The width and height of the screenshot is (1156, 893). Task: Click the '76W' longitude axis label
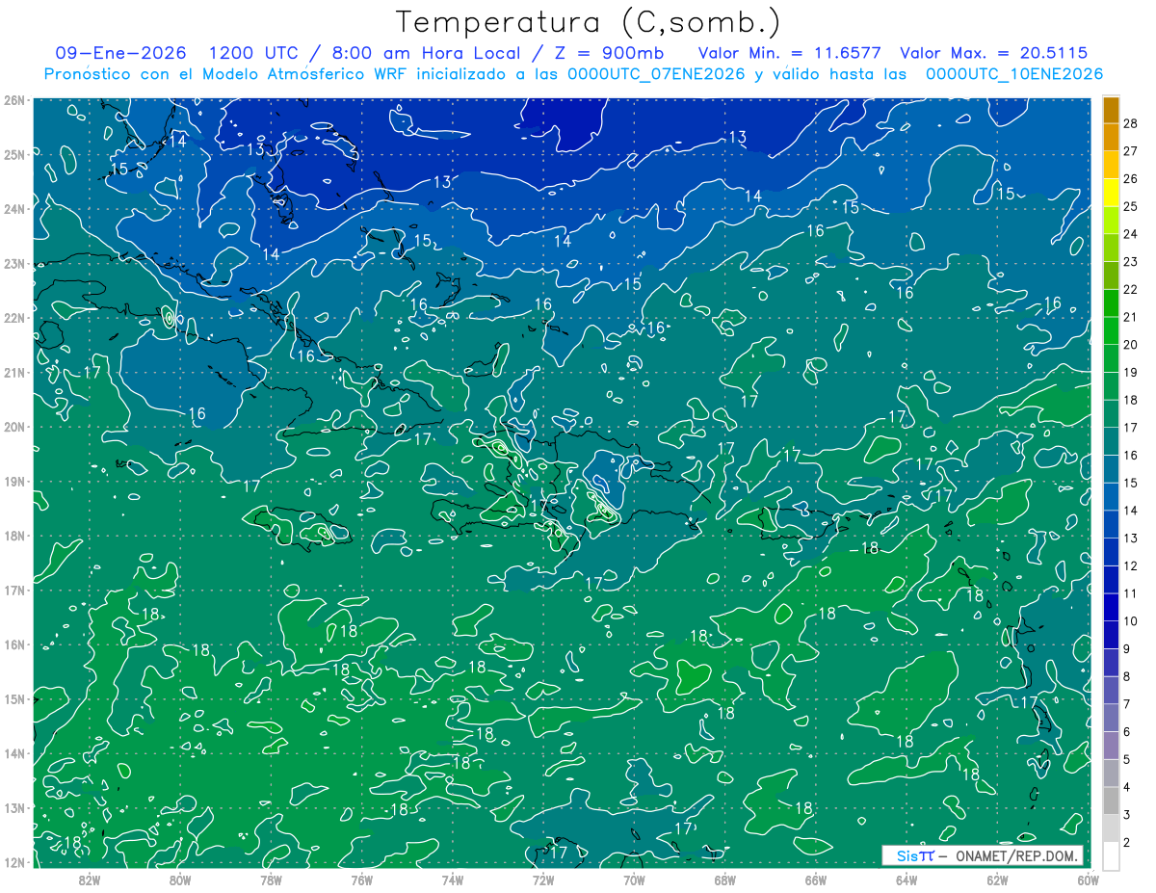(361, 880)
